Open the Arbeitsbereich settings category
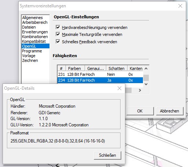Viewport: 188px width, 167px height. tap(35, 22)
